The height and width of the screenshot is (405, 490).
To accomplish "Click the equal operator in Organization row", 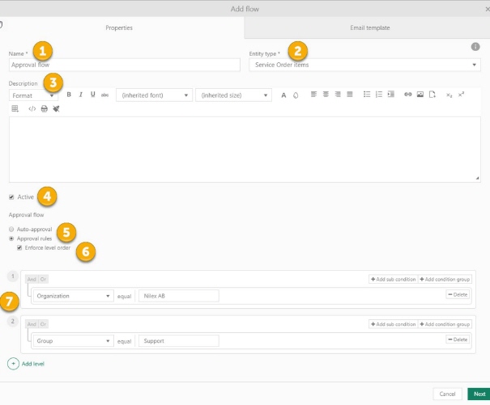I will (x=124, y=297).
